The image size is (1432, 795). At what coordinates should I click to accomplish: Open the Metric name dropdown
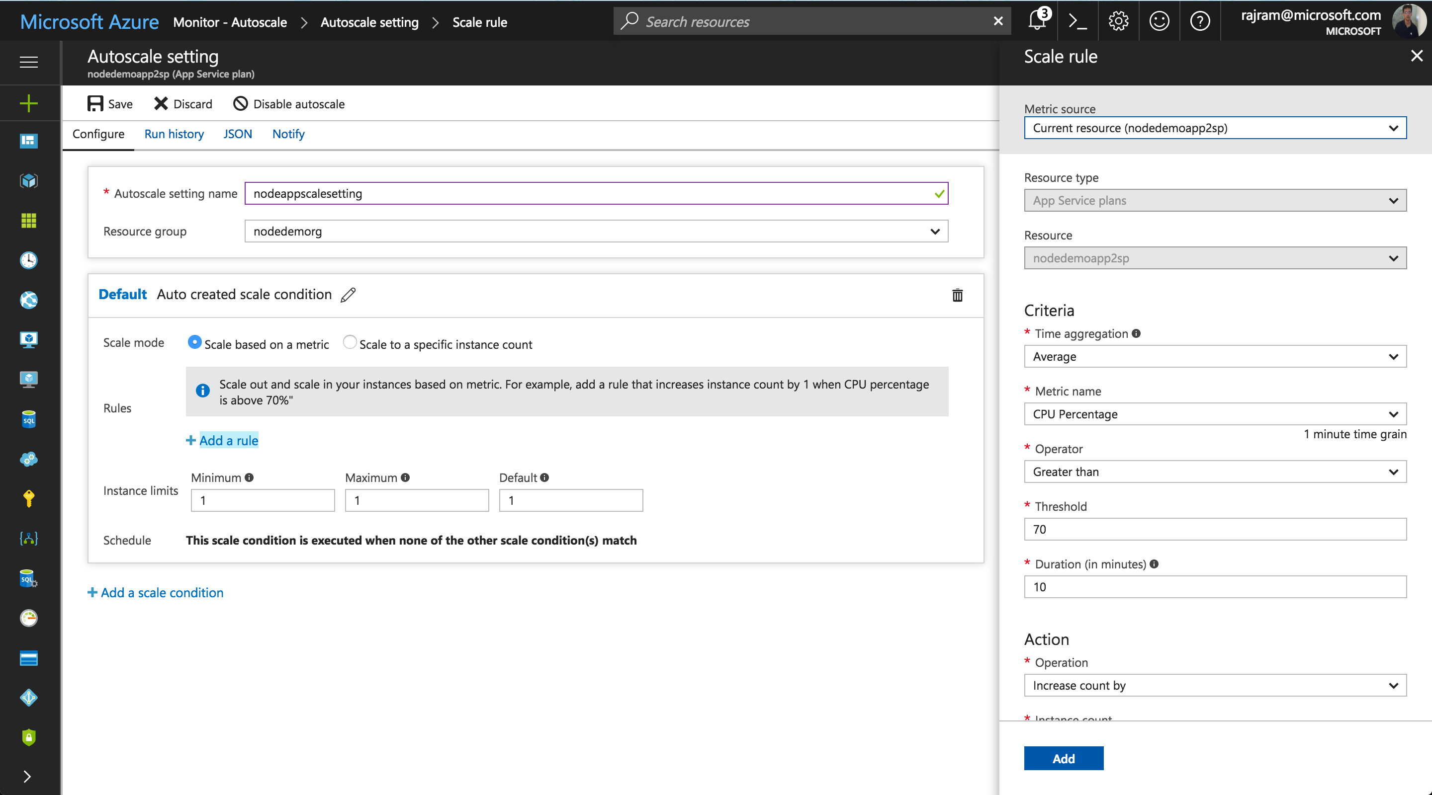pyautogui.click(x=1215, y=414)
